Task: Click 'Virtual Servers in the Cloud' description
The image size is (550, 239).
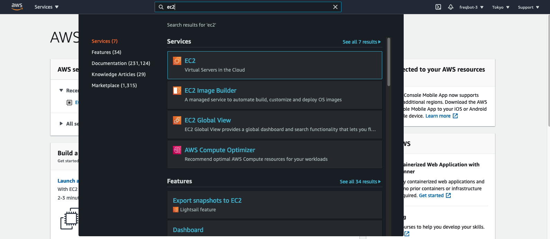Action: (x=214, y=70)
